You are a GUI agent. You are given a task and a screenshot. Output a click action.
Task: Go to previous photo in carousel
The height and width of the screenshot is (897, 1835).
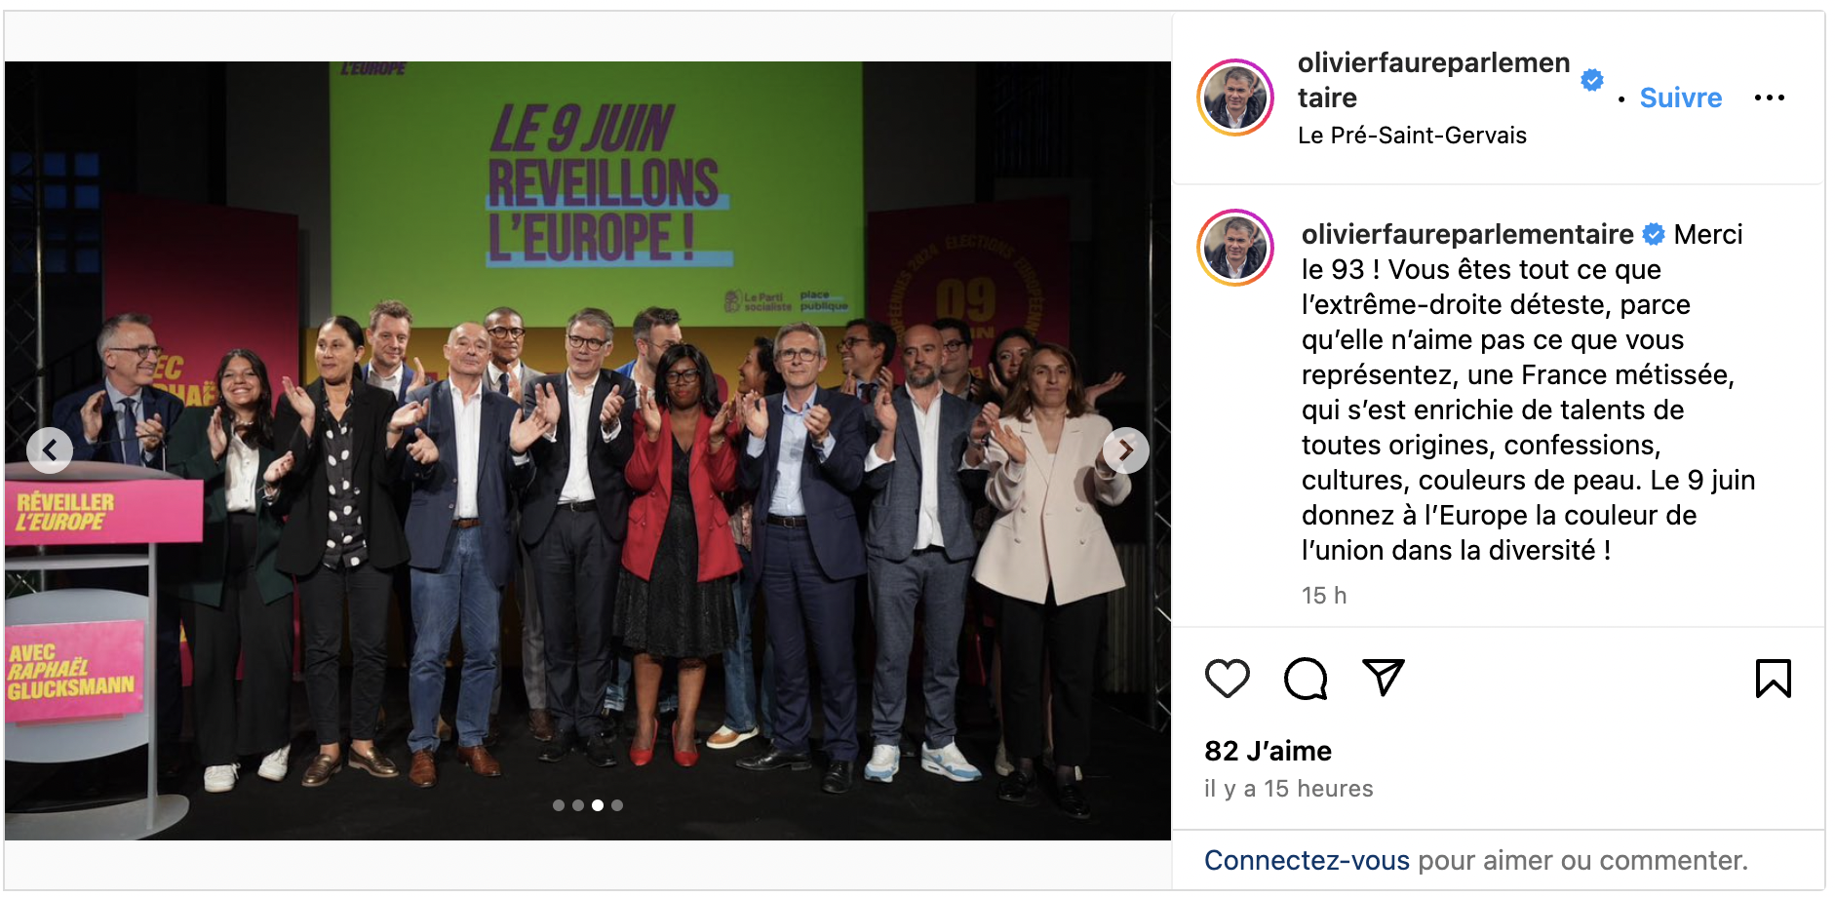coord(50,450)
